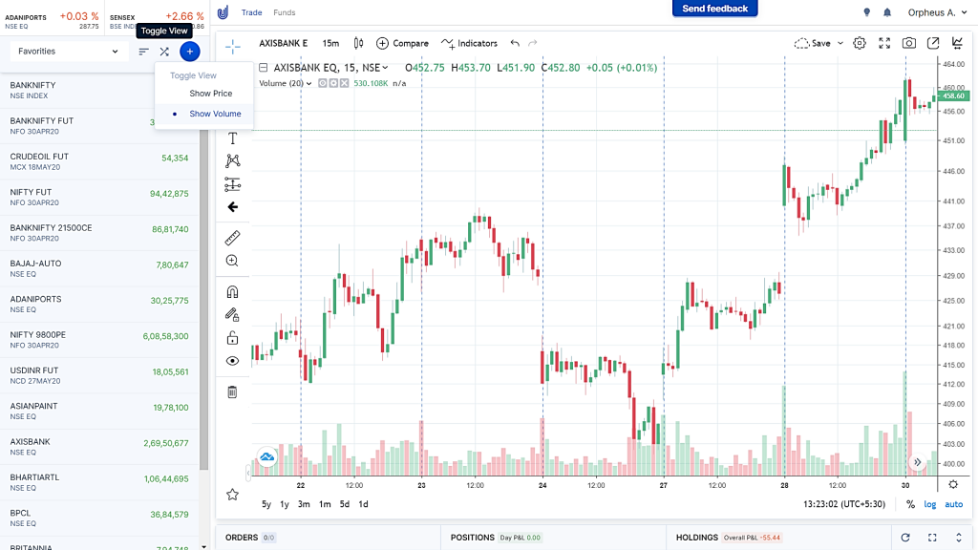Select the ruler measure tool
978x550 pixels.
[x=232, y=238]
